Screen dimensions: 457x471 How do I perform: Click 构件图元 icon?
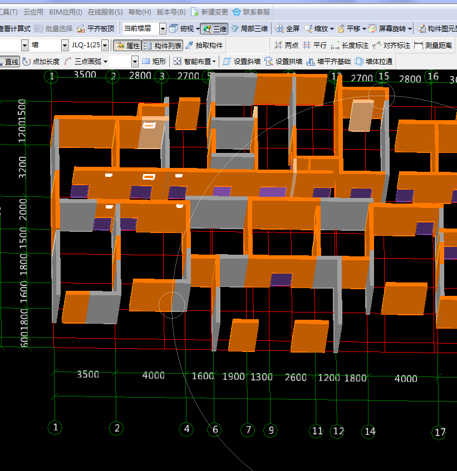click(421, 28)
